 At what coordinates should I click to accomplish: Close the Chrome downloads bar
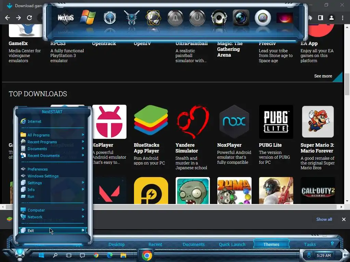pos(344,219)
